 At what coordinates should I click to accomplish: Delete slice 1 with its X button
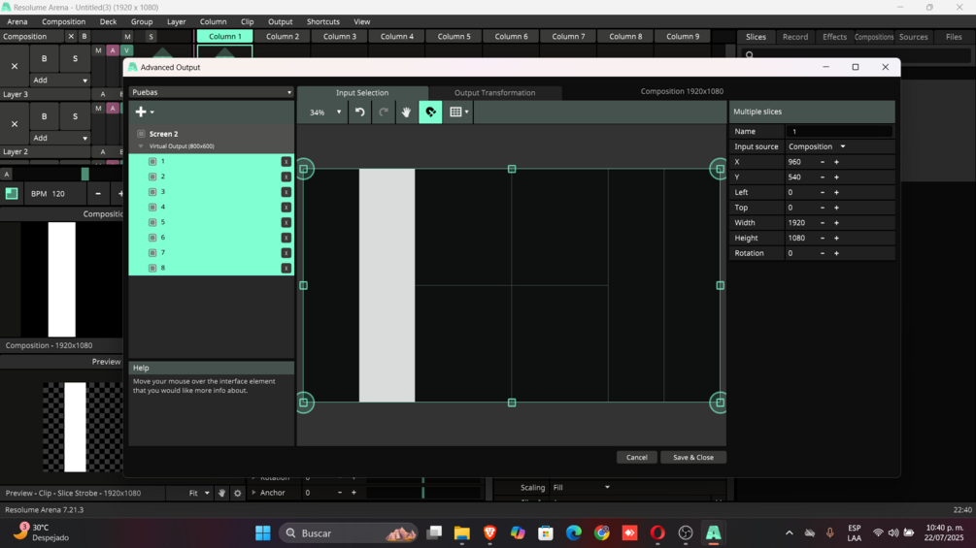[x=286, y=162]
